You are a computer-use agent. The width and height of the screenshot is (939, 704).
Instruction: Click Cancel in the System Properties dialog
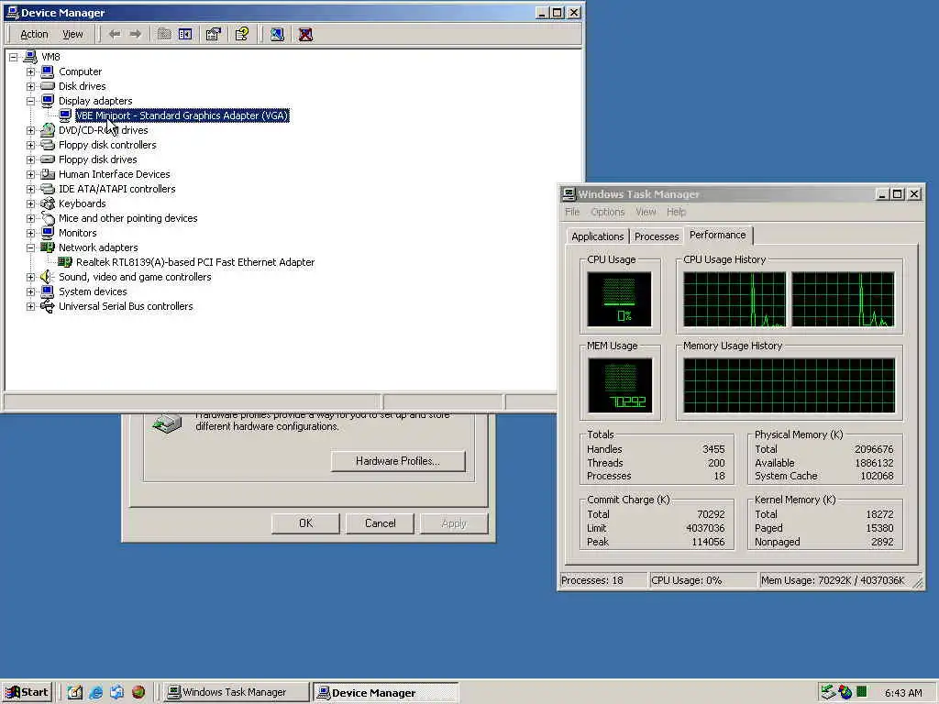click(381, 523)
